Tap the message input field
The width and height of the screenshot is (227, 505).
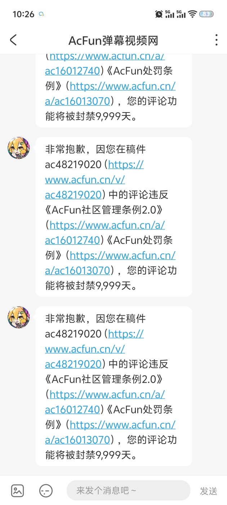[128, 491]
